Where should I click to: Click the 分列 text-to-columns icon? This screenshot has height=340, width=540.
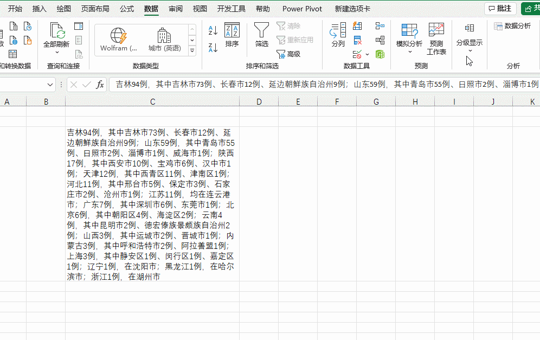[x=338, y=35]
